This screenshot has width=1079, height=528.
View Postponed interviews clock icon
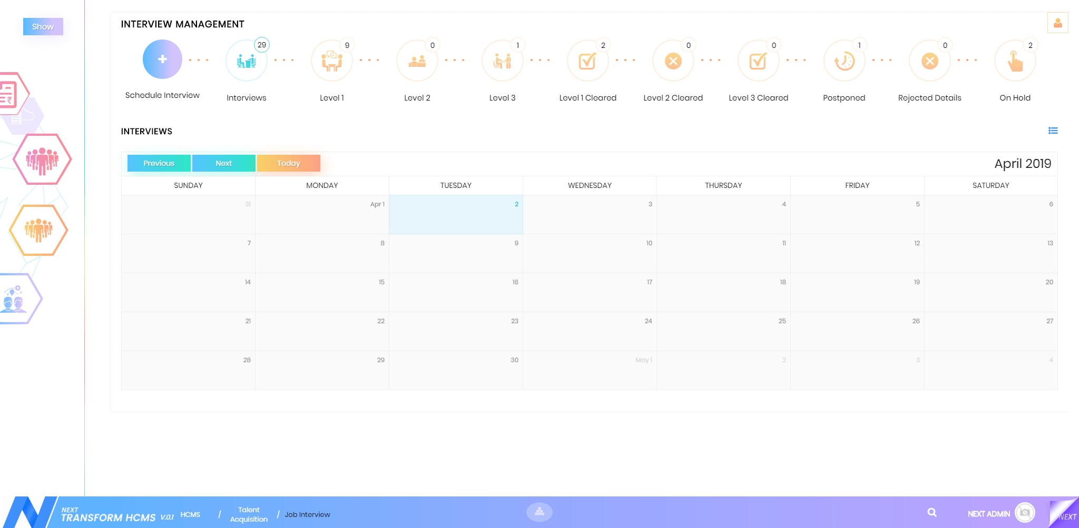click(x=844, y=61)
